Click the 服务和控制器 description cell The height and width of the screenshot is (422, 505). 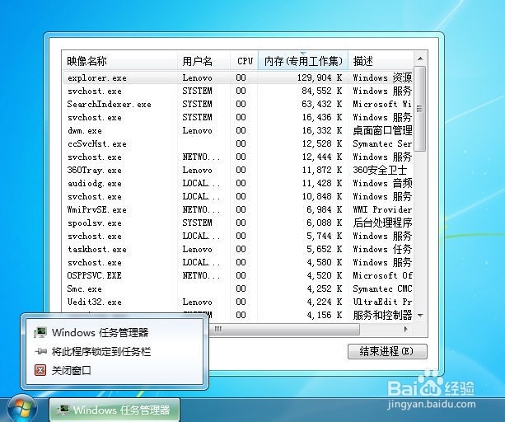pyautogui.click(x=382, y=315)
